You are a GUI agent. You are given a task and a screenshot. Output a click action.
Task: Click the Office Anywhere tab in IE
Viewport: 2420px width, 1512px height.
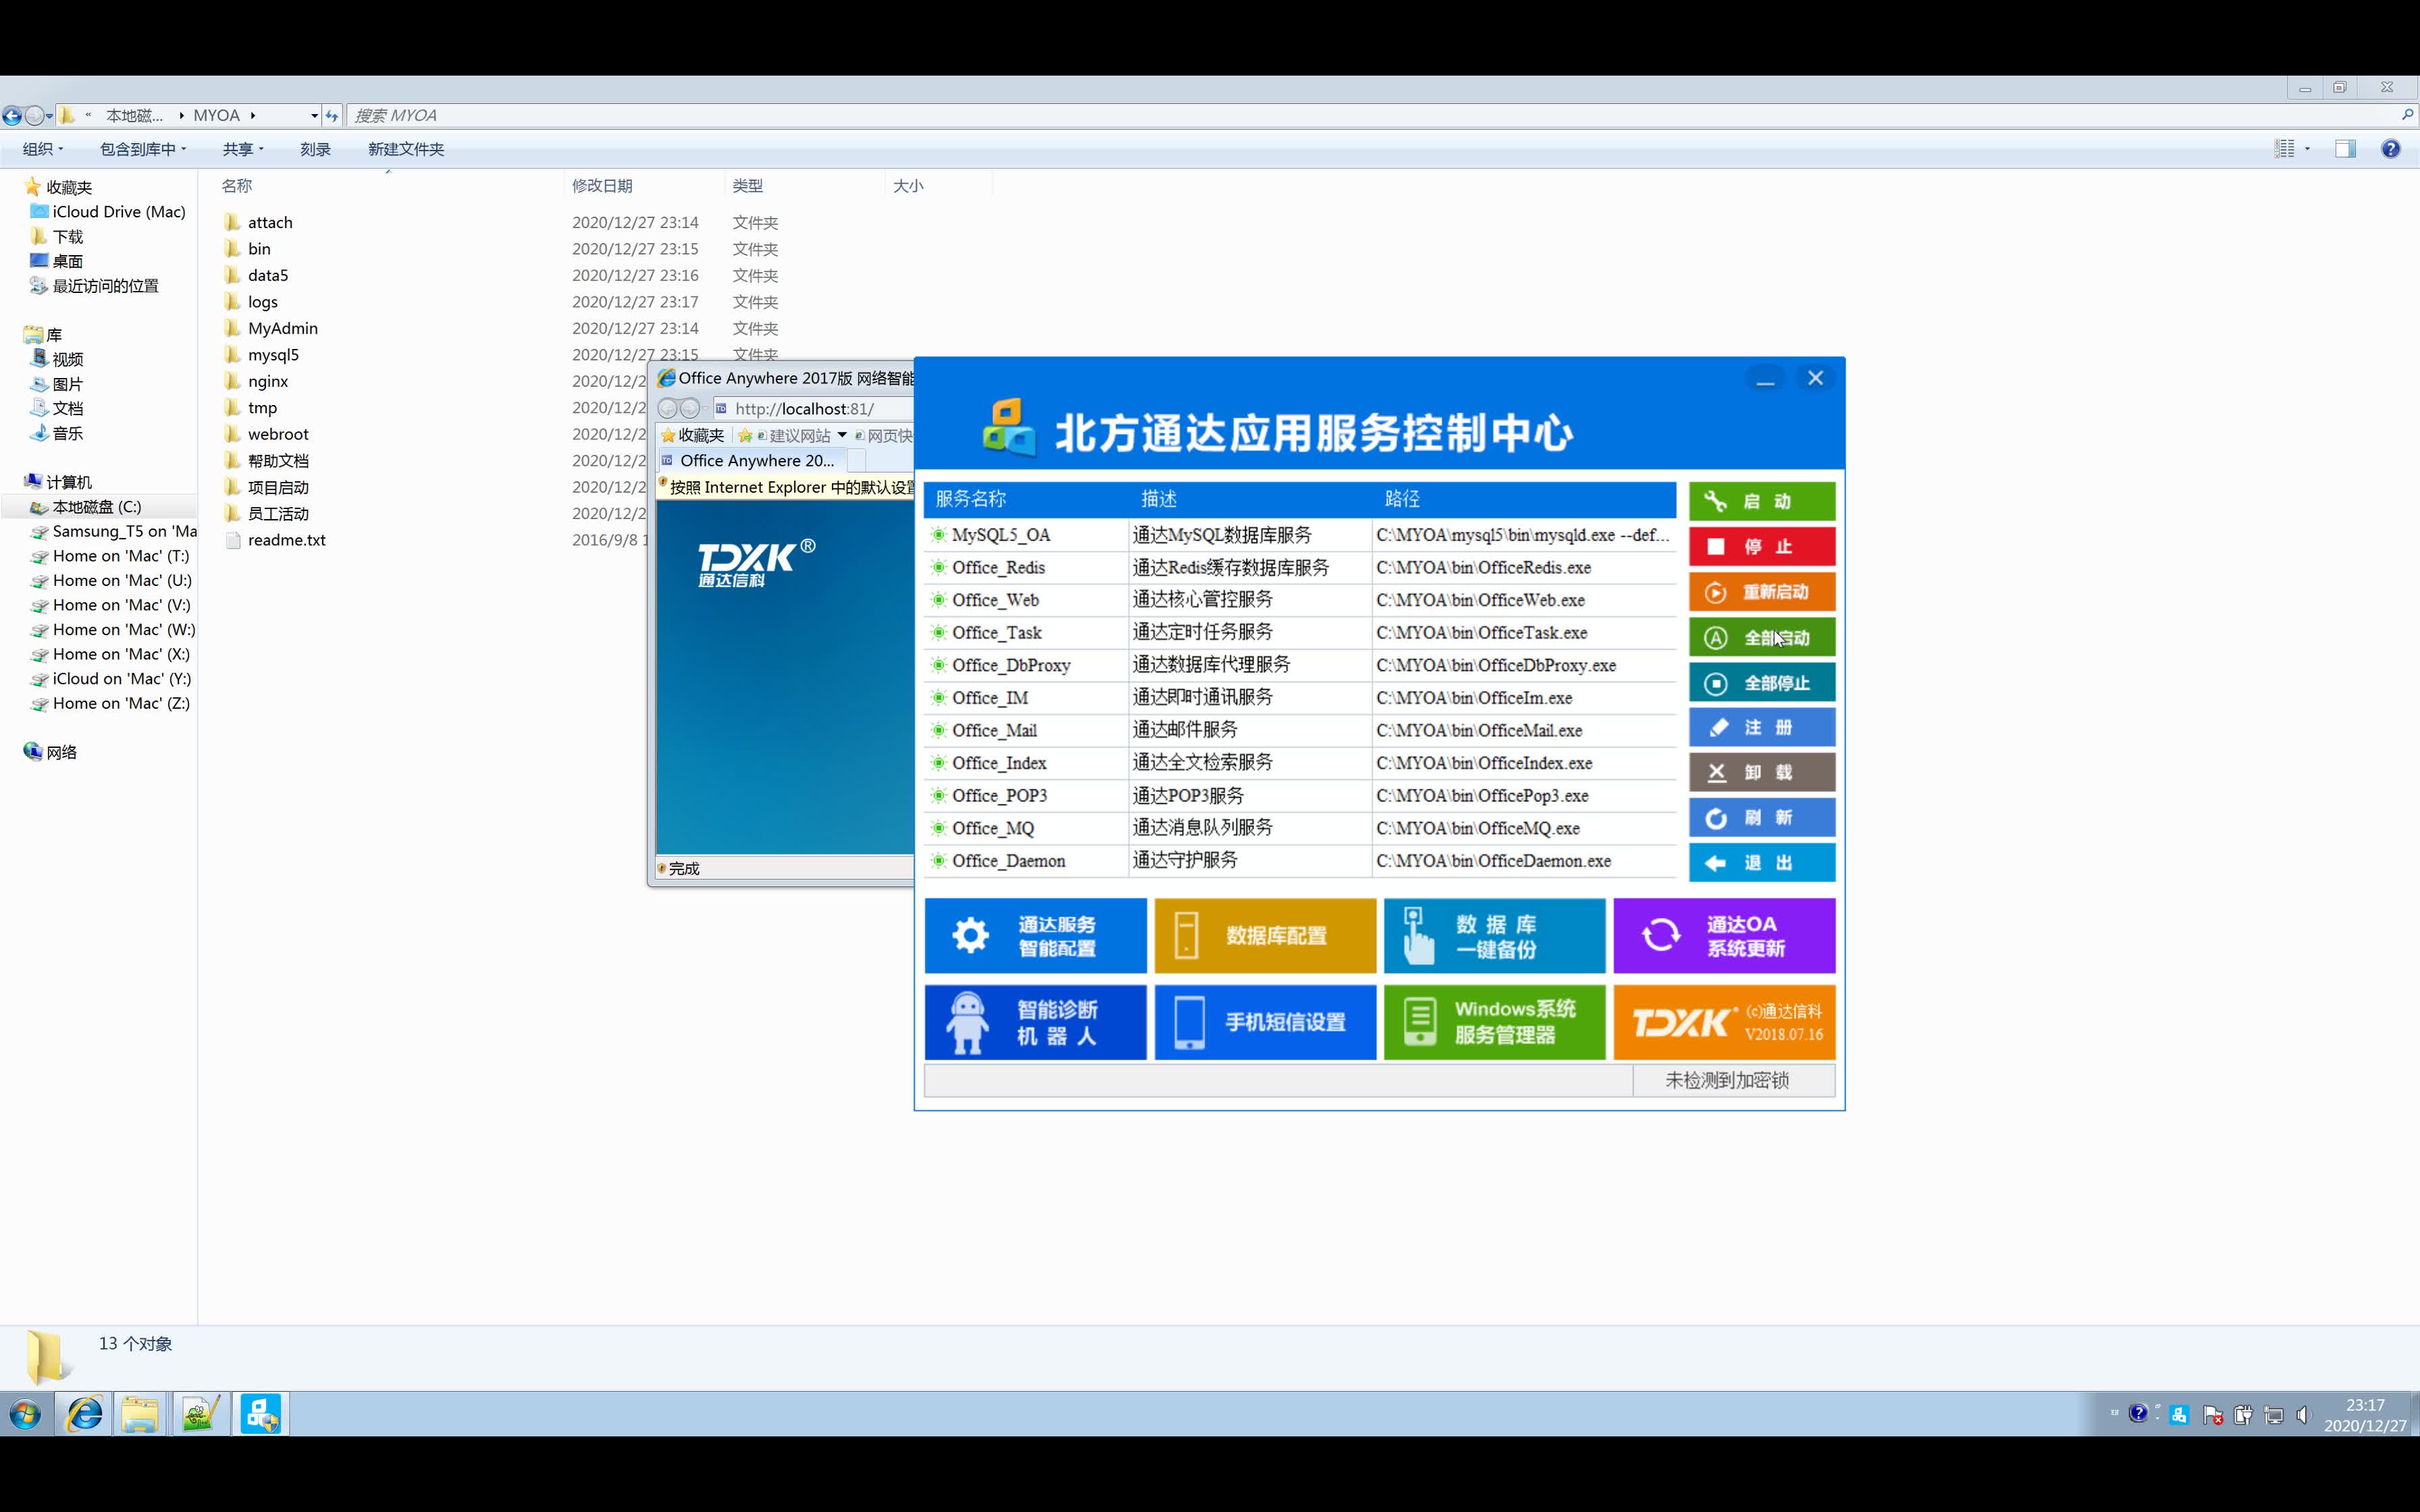click(x=752, y=461)
